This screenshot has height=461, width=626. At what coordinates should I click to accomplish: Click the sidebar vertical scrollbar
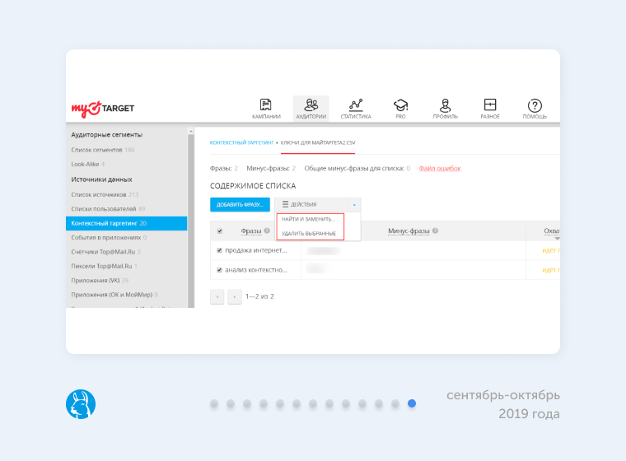pyautogui.click(x=191, y=221)
